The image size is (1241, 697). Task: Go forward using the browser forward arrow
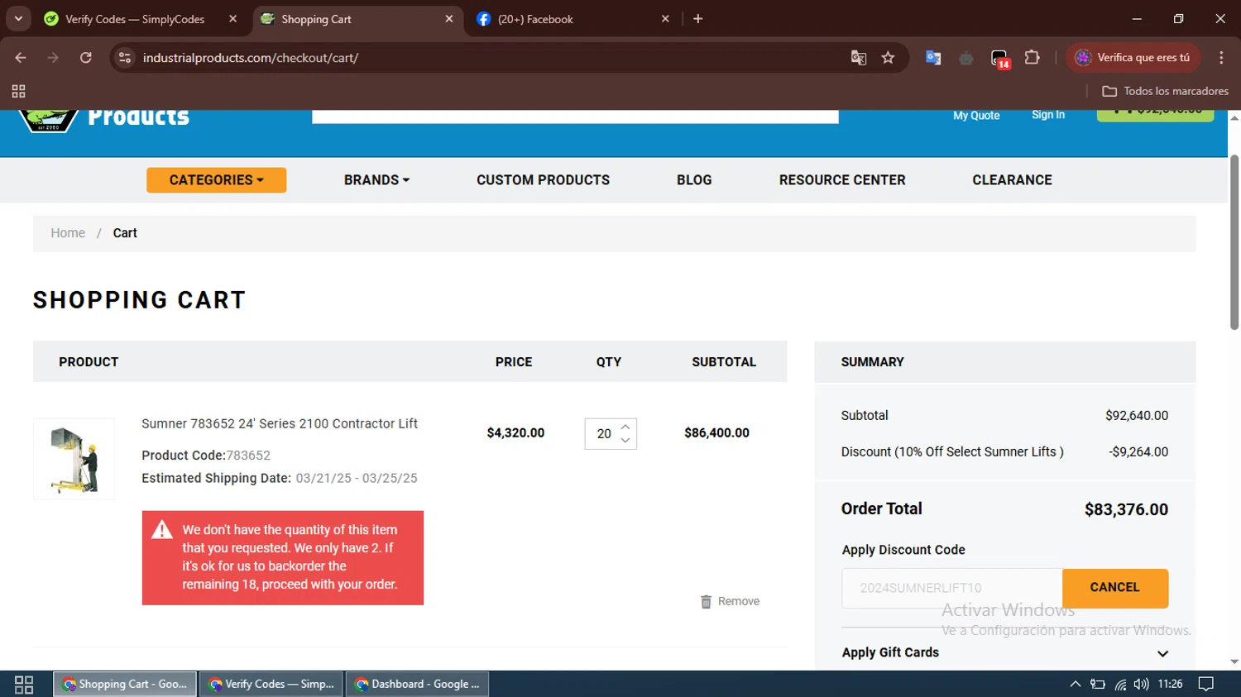pyautogui.click(x=53, y=58)
